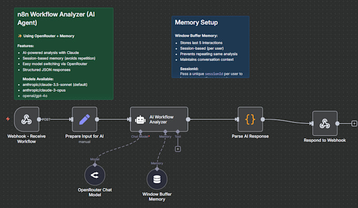Click the Model diamond atop OpenRouter Chat Model

95,164
